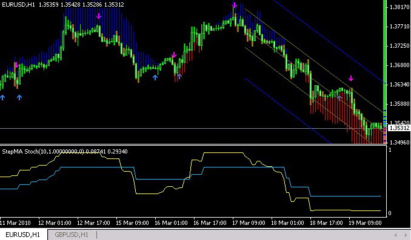Click the horizontal grey price level line
The height and width of the screenshot is (240, 411).
(x=193, y=128)
